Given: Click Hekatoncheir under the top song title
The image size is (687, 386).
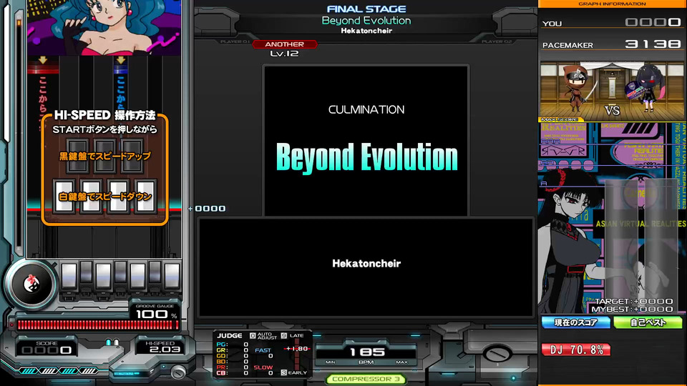Looking at the screenshot, I should (366, 31).
